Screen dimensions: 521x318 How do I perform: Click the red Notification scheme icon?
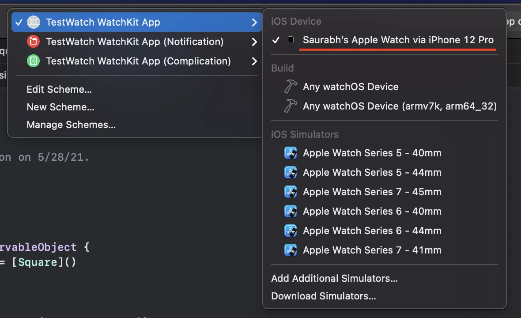(34, 42)
